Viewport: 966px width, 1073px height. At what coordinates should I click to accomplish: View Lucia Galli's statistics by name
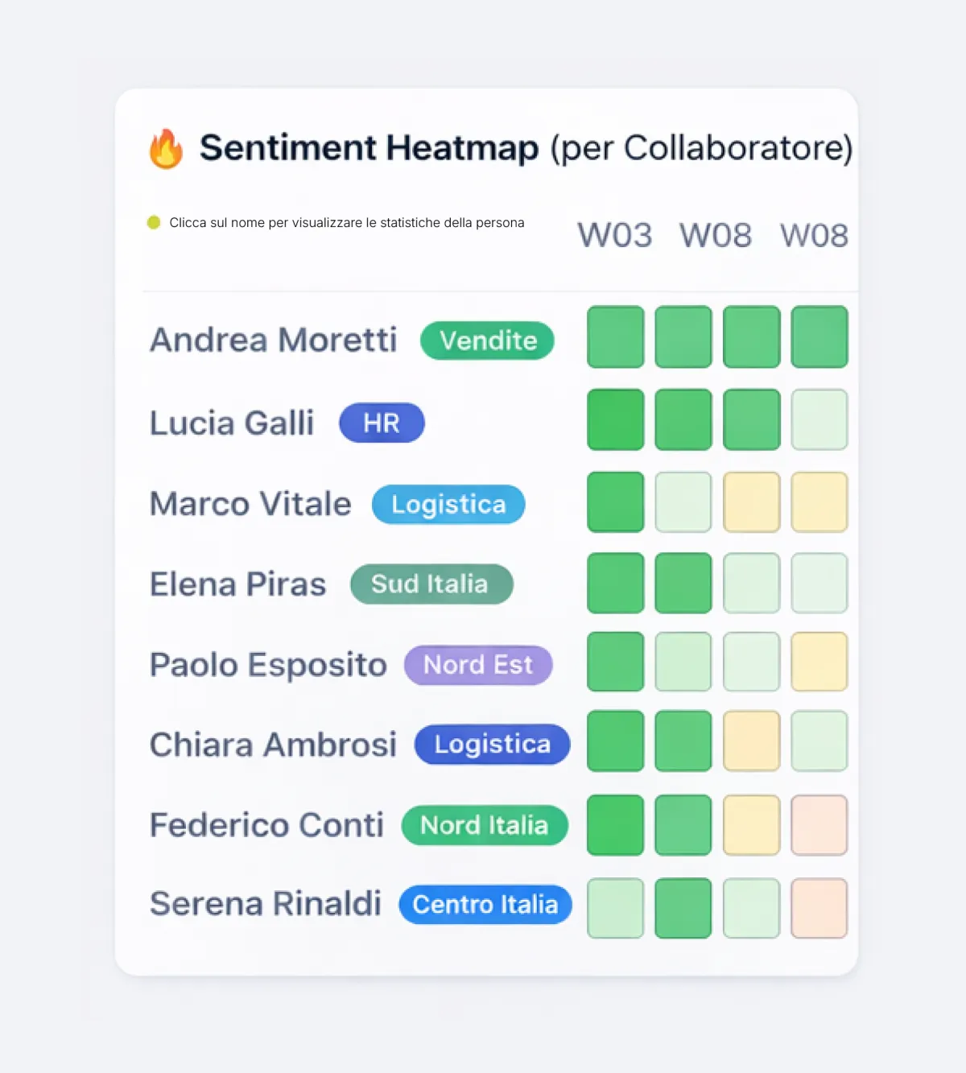(232, 423)
